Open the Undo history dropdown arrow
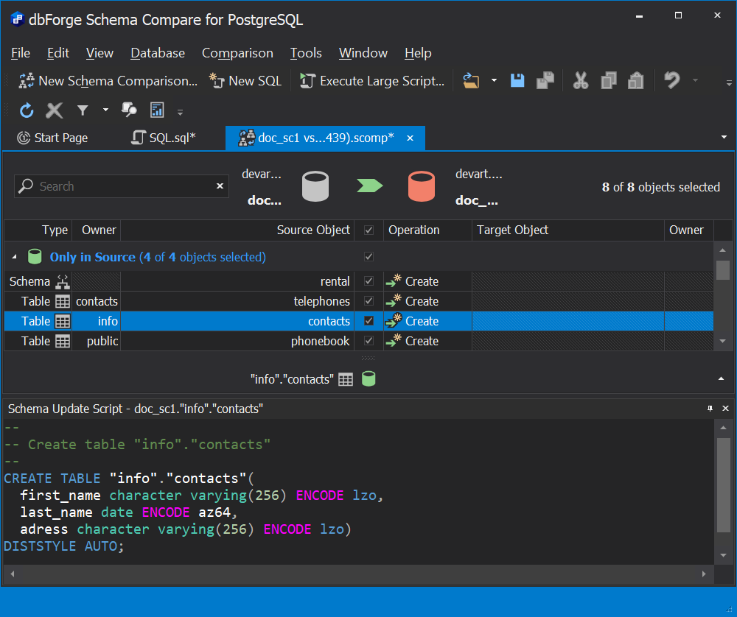 [x=695, y=81]
